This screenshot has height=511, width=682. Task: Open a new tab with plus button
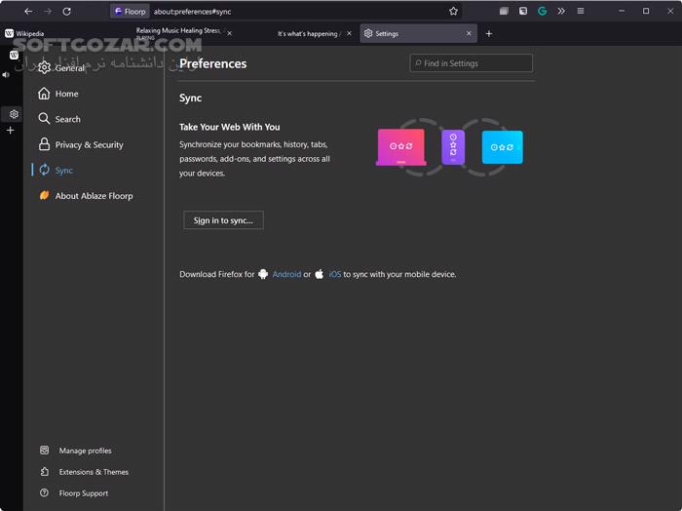pos(489,33)
